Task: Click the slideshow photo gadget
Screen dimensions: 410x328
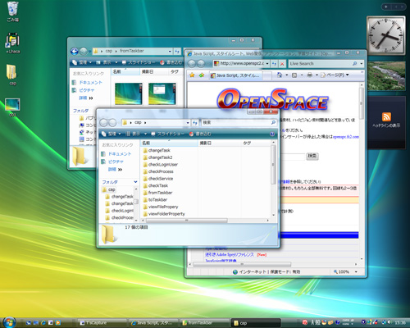Action: point(386,76)
